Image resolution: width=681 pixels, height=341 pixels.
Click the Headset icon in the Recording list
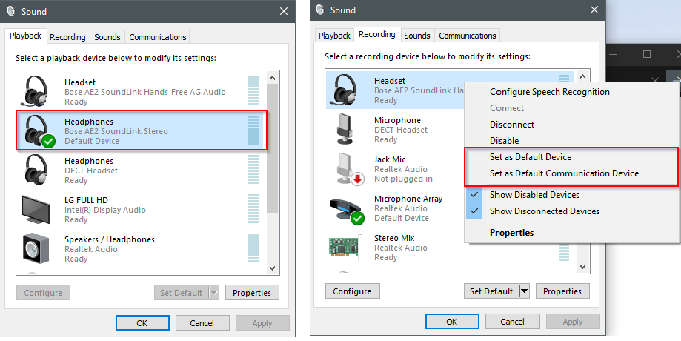click(344, 90)
